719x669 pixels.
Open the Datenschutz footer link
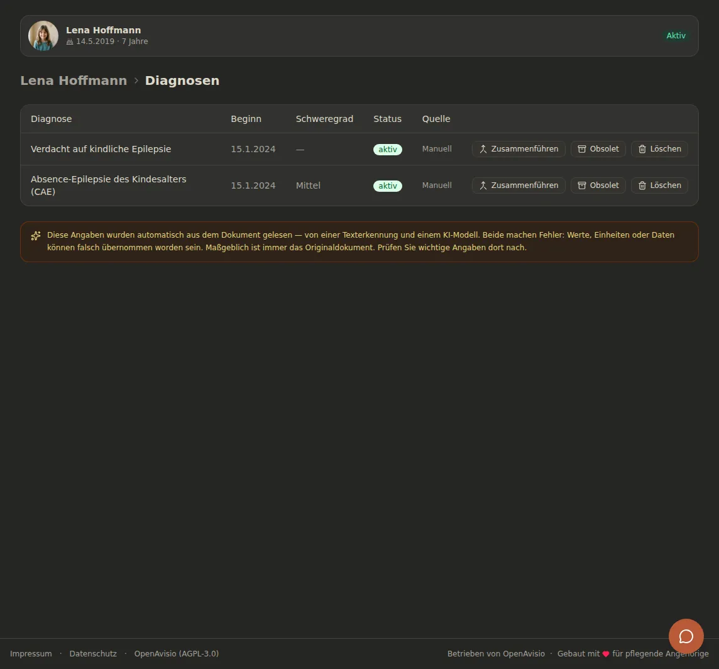(93, 654)
